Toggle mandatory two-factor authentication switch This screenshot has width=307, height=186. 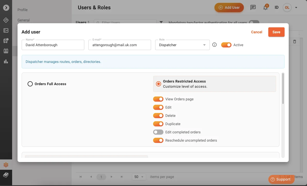coord(254,22)
